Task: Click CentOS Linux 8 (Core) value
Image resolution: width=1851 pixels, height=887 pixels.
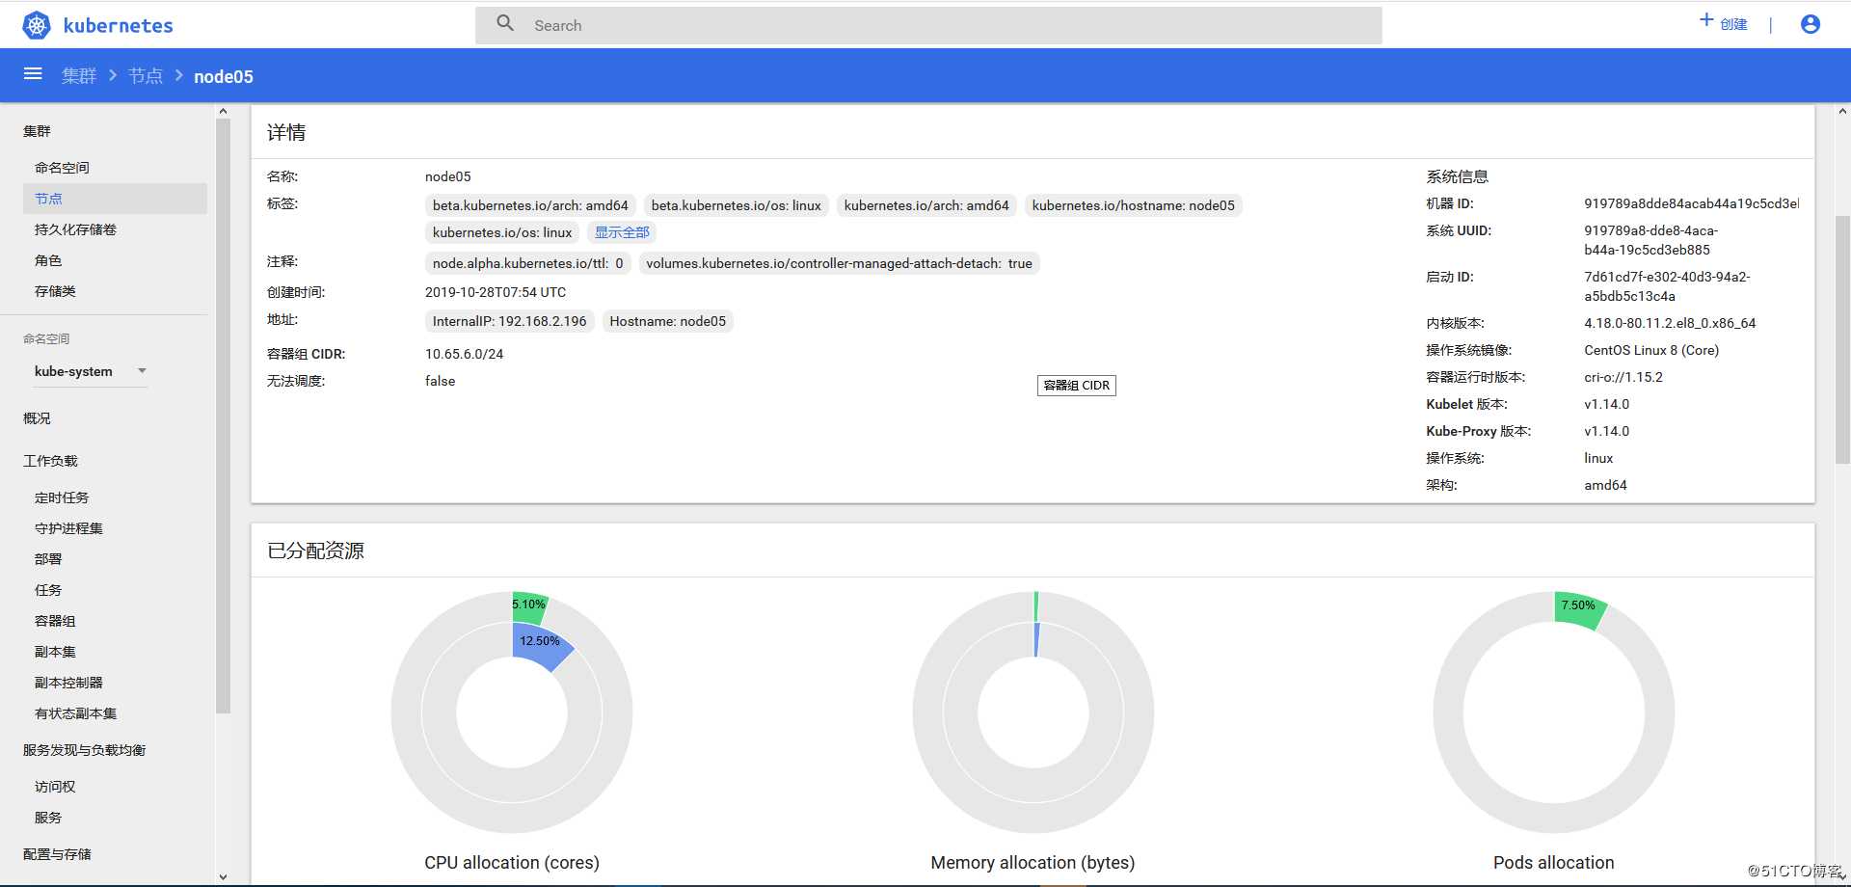Action: click(1651, 350)
